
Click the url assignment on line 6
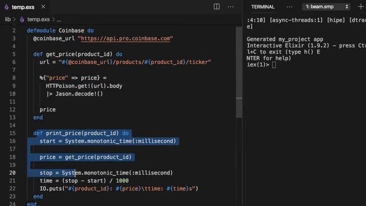[125, 62]
